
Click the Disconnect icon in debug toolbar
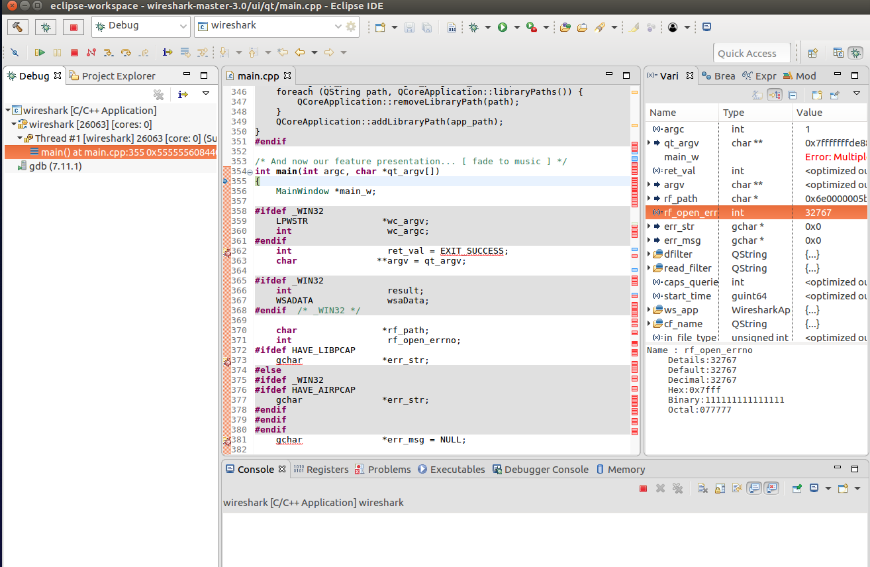[x=91, y=52]
